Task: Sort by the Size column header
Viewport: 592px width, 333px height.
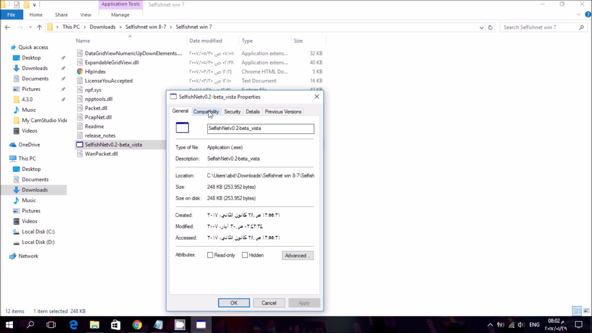Action: click(298, 41)
